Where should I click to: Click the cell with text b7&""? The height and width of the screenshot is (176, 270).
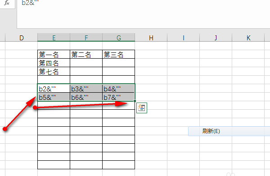(x=119, y=97)
